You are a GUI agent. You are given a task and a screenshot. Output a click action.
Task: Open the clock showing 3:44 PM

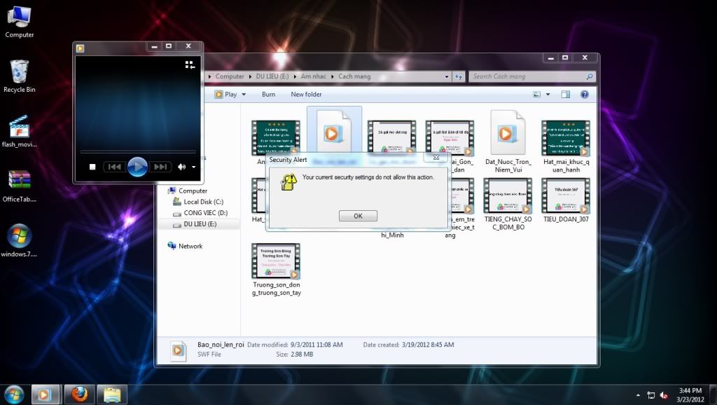tap(690, 395)
